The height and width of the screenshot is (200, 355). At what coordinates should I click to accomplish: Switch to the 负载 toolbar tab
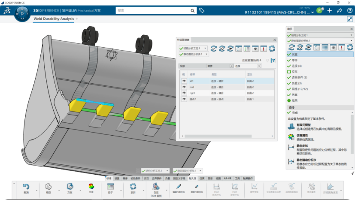(x=167, y=179)
